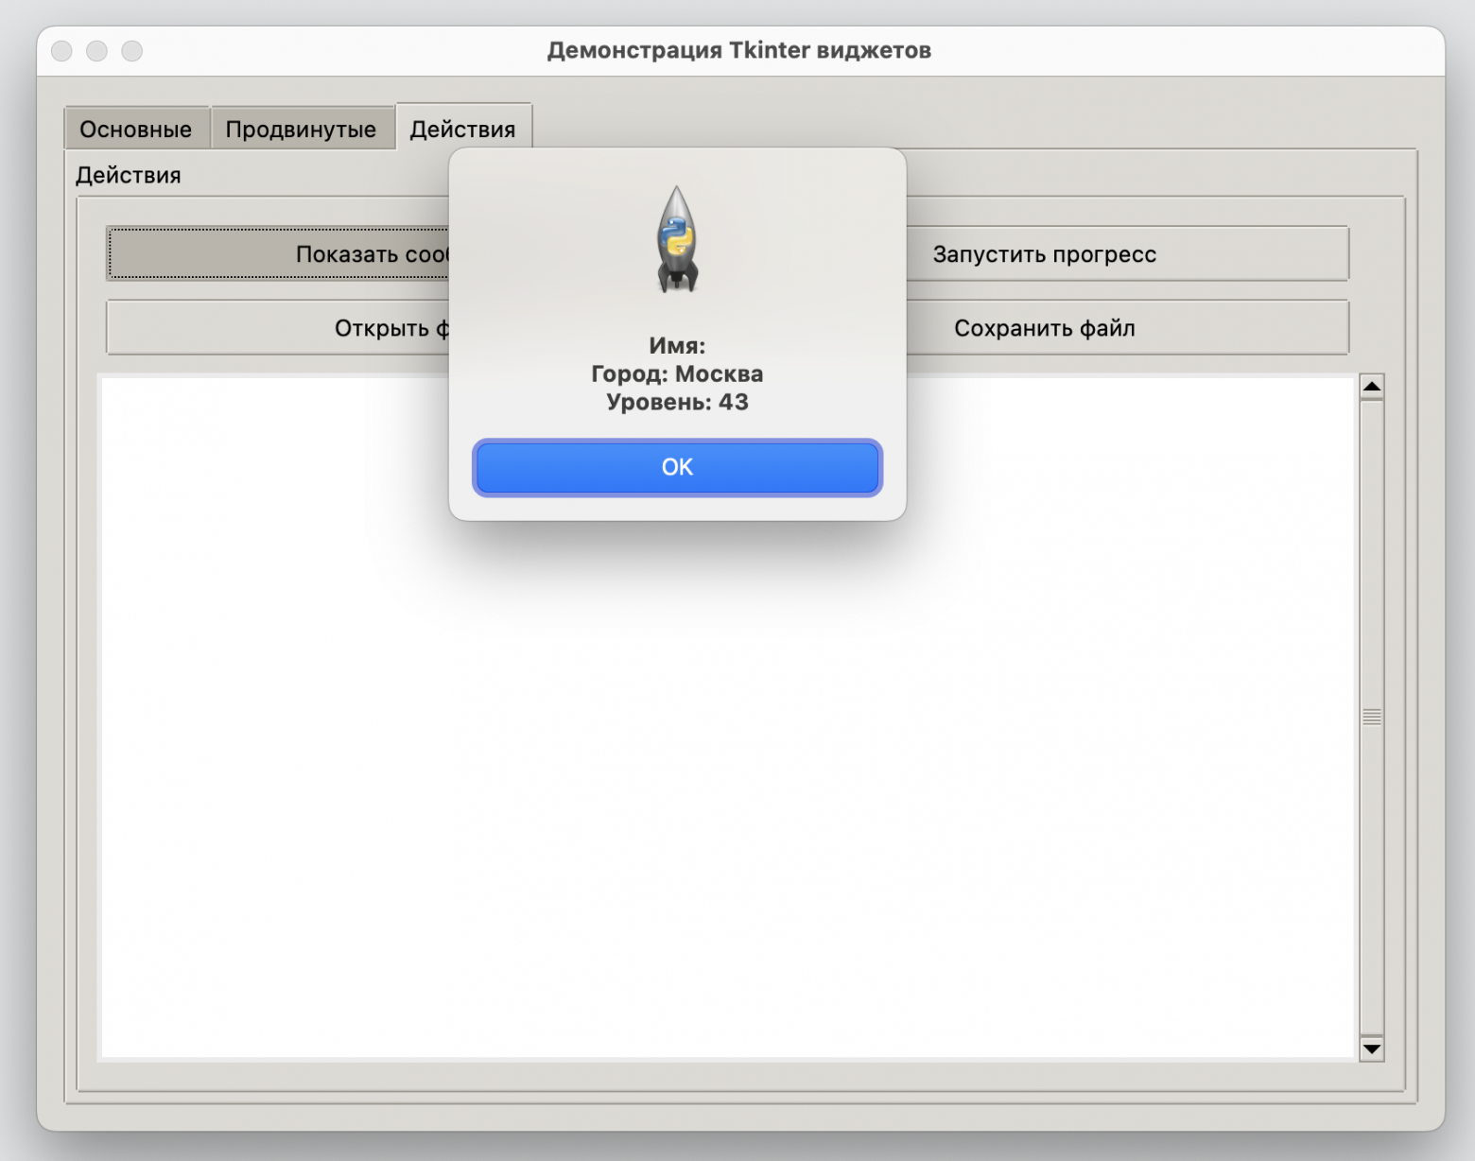
Task: Click the window close button
Action: coord(62,50)
